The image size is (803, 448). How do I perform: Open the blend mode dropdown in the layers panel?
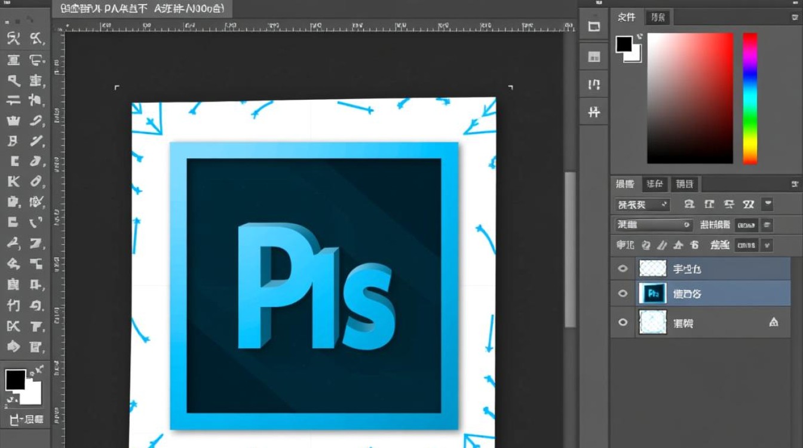click(x=654, y=225)
